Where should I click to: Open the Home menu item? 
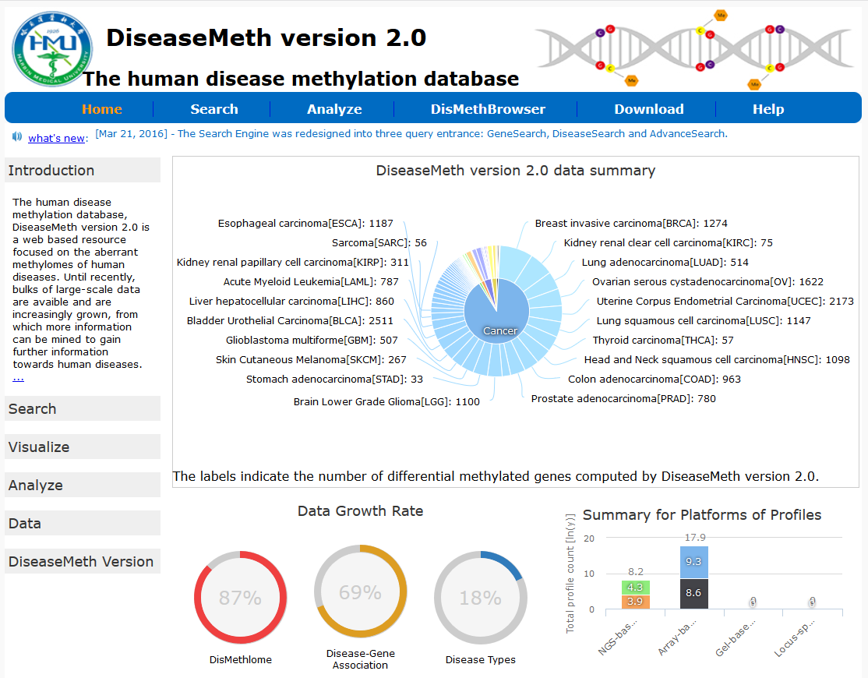tap(102, 109)
